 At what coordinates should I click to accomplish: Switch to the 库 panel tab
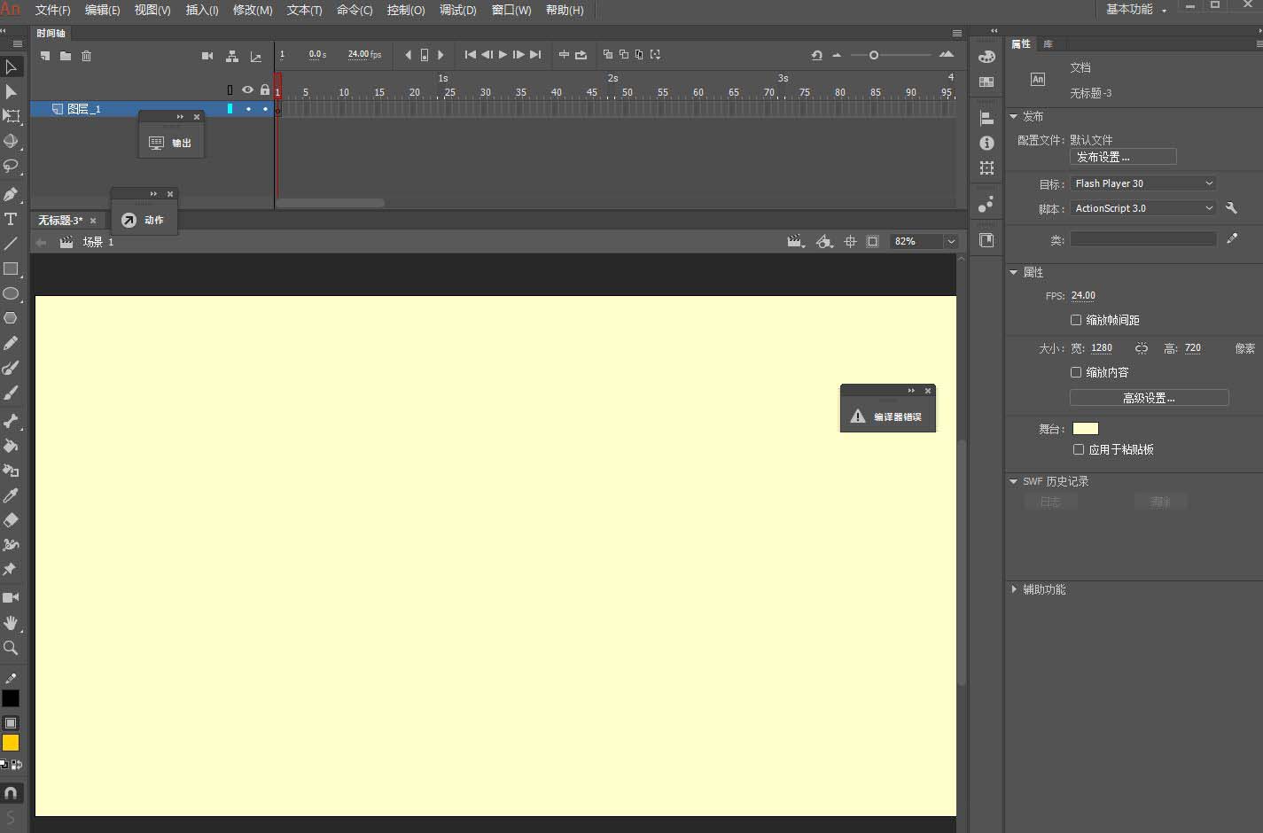click(x=1049, y=43)
